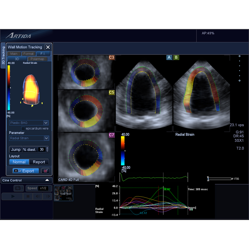Switch layout to Normal
The height and width of the screenshot is (249, 249).
click(x=19, y=162)
